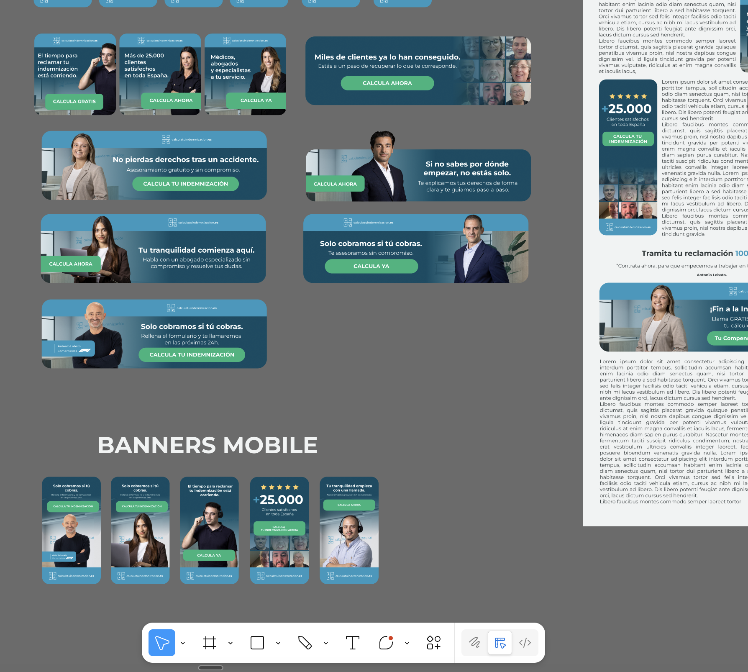The image size is (748, 672).
Task: Select the Move tool in toolbar
Action: point(162,642)
